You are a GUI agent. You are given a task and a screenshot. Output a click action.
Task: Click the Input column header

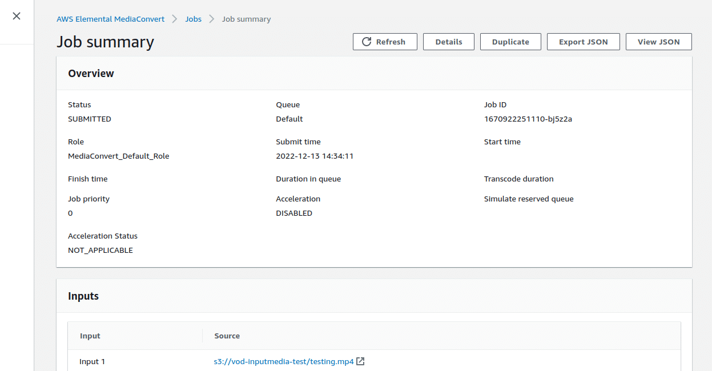[x=90, y=336]
